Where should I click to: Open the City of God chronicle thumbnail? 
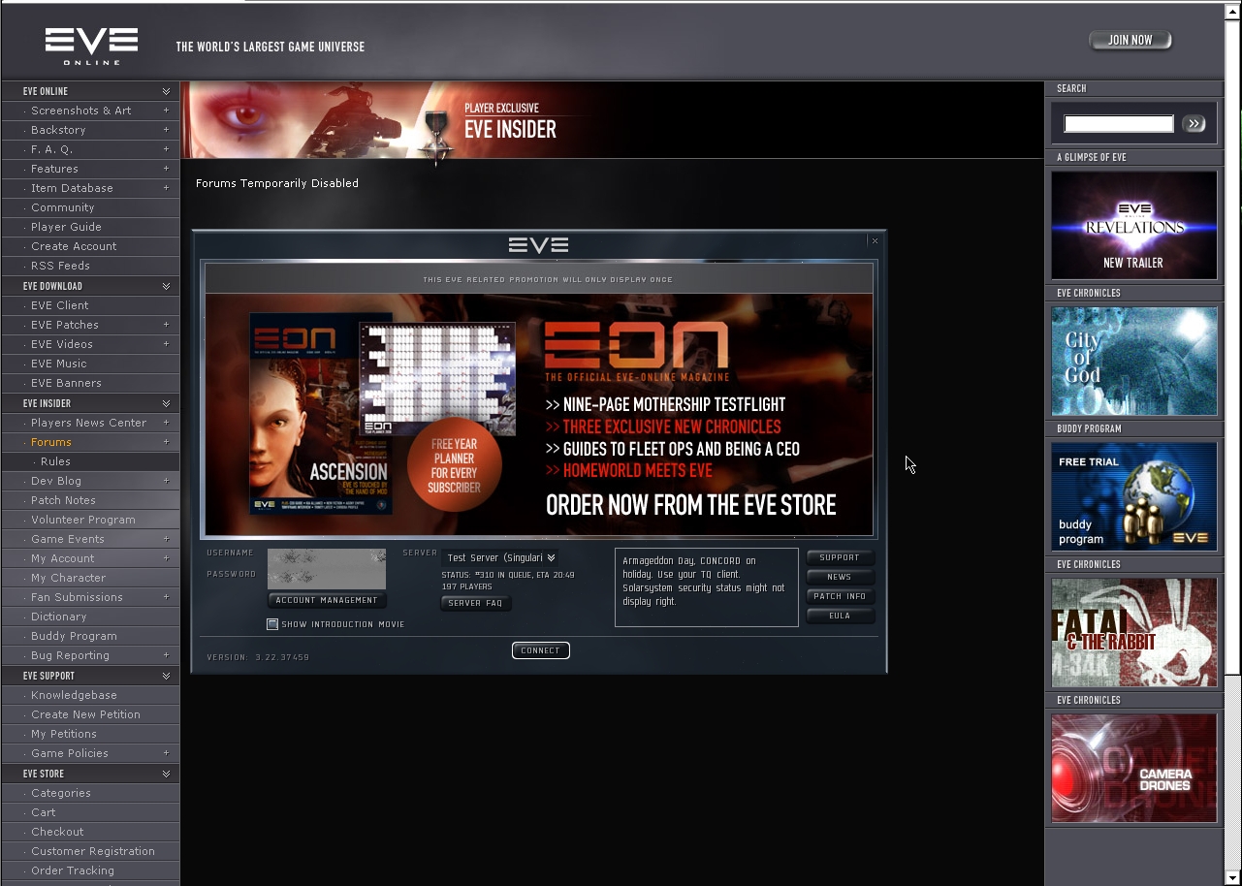point(1134,362)
